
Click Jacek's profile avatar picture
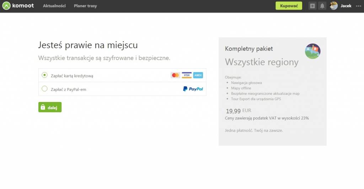(x=333, y=6)
